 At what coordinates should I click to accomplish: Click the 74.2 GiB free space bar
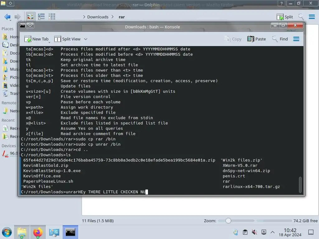coord(274,221)
